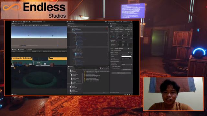Click the right arrow in Game view
Screen dimensions: 207x116
click(x=60, y=72)
